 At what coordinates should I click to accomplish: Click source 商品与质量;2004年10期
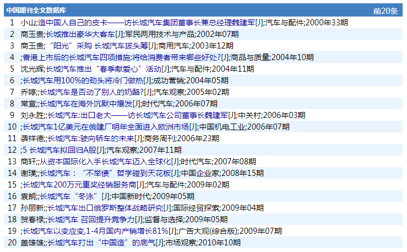[272, 57]
